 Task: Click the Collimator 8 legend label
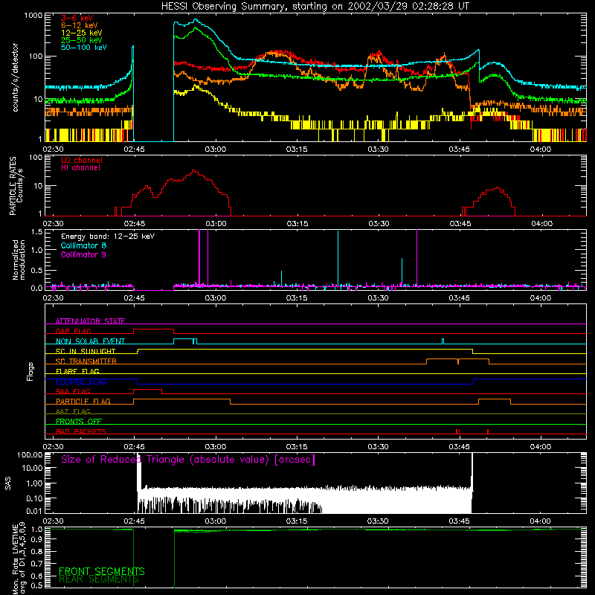(83, 245)
